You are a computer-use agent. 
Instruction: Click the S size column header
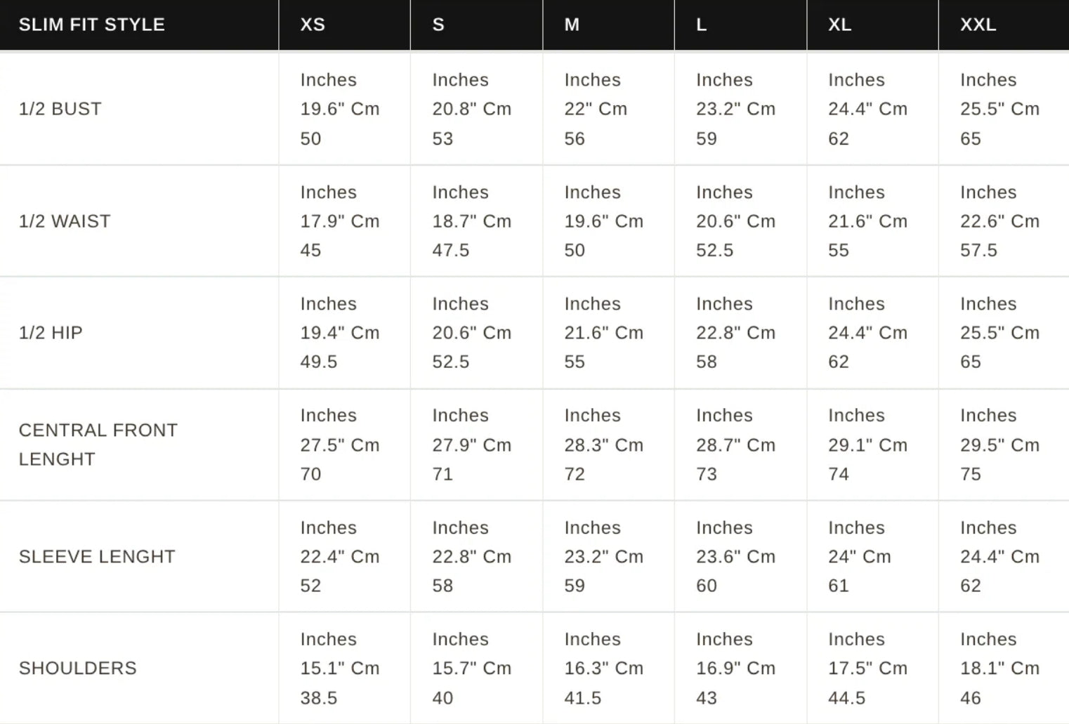tap(438, 25)
